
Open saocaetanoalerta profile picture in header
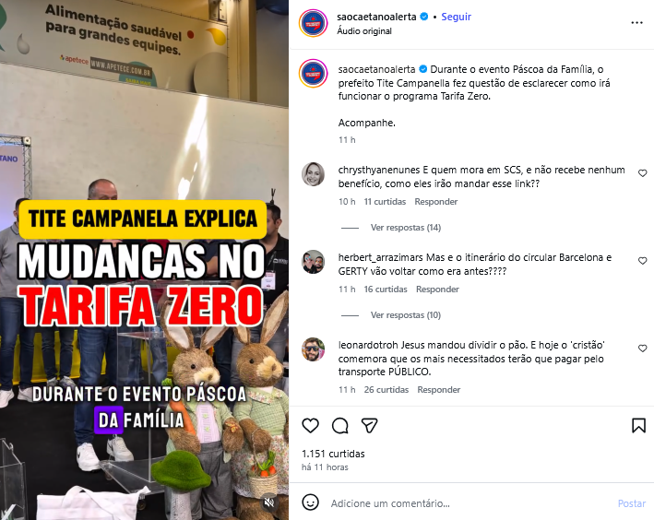(314, 23)
